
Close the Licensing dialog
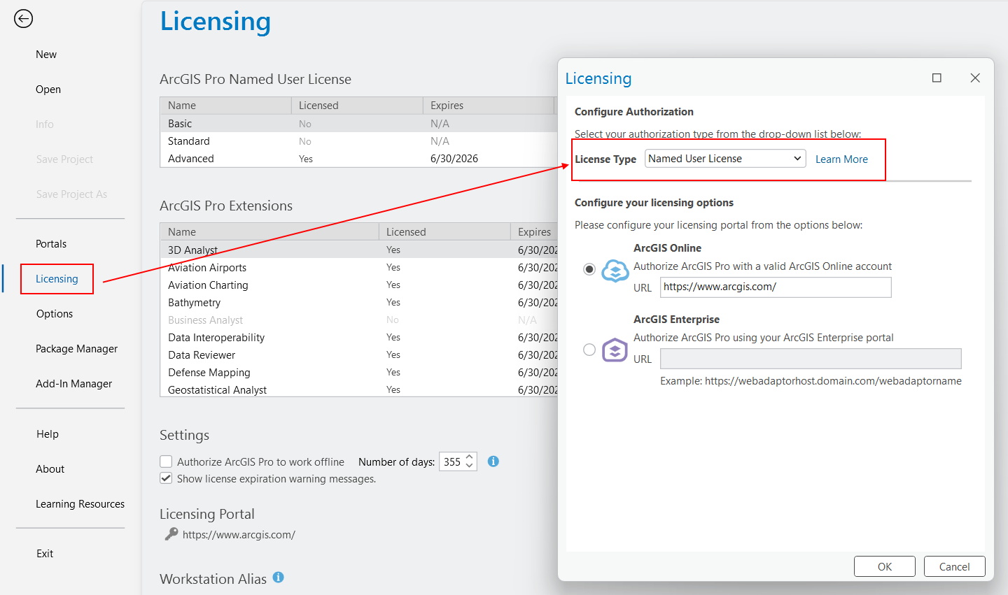point(975,78)
